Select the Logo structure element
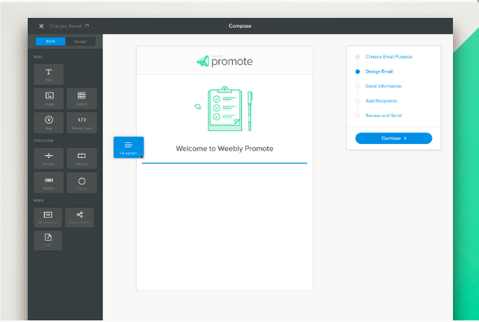This screenshot has height=322, width=479. pyautogui.click(x=81, y=182)
